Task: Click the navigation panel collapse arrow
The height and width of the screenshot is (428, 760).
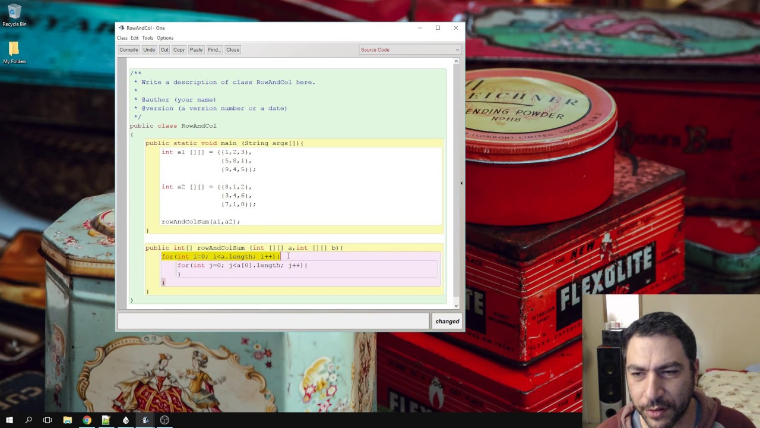Action: 461,183
